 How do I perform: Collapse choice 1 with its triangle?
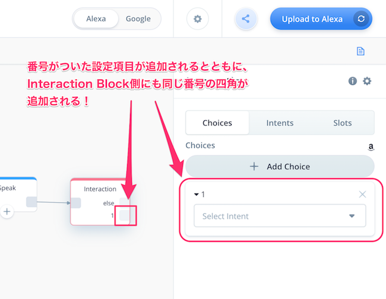coord(196,195)
